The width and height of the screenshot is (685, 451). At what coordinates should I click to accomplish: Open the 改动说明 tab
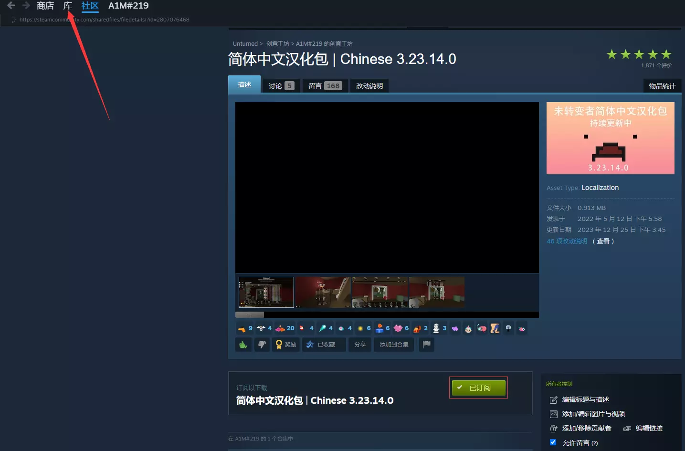click(x=369, y=86)
